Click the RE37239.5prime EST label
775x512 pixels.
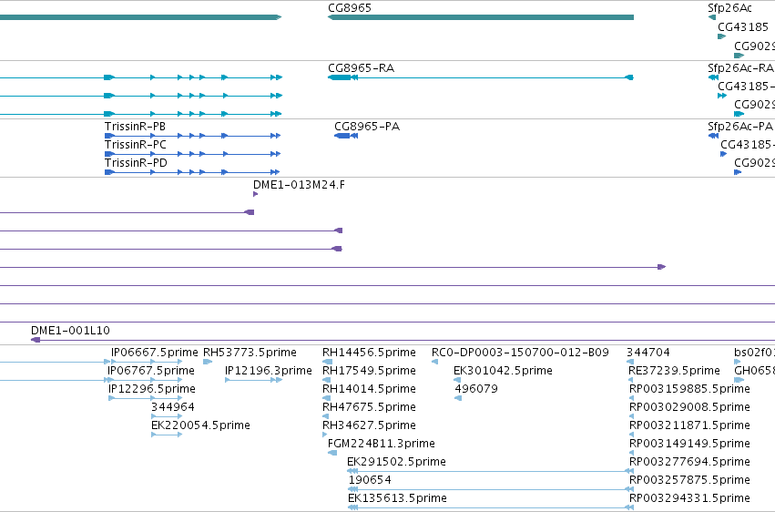coord(674,371)
